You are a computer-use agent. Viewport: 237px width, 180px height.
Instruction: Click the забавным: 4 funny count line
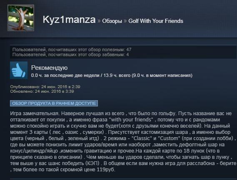click(x=70, y=54)
